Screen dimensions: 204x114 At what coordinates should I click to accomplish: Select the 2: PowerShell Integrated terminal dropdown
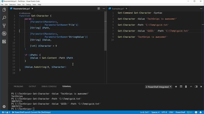[158, 87]
